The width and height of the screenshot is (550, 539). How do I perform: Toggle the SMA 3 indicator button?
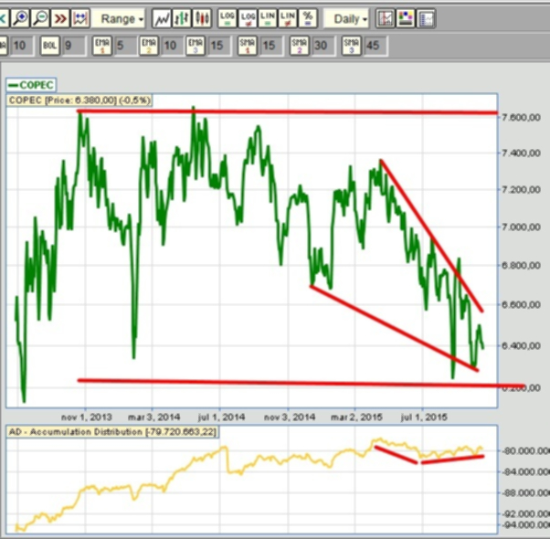point(351,46)
